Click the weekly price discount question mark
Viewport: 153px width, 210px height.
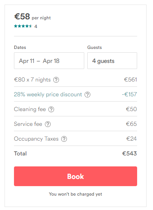click(x=87, y=95)
